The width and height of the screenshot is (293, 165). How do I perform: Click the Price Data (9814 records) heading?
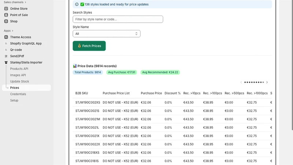click(x=97, y=66)
